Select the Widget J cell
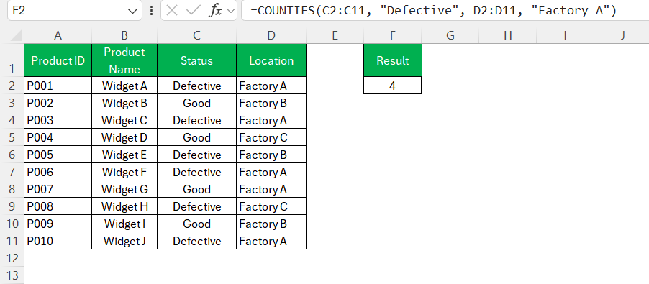The height and width of the screenshot is (284, 649). (124, 241)
